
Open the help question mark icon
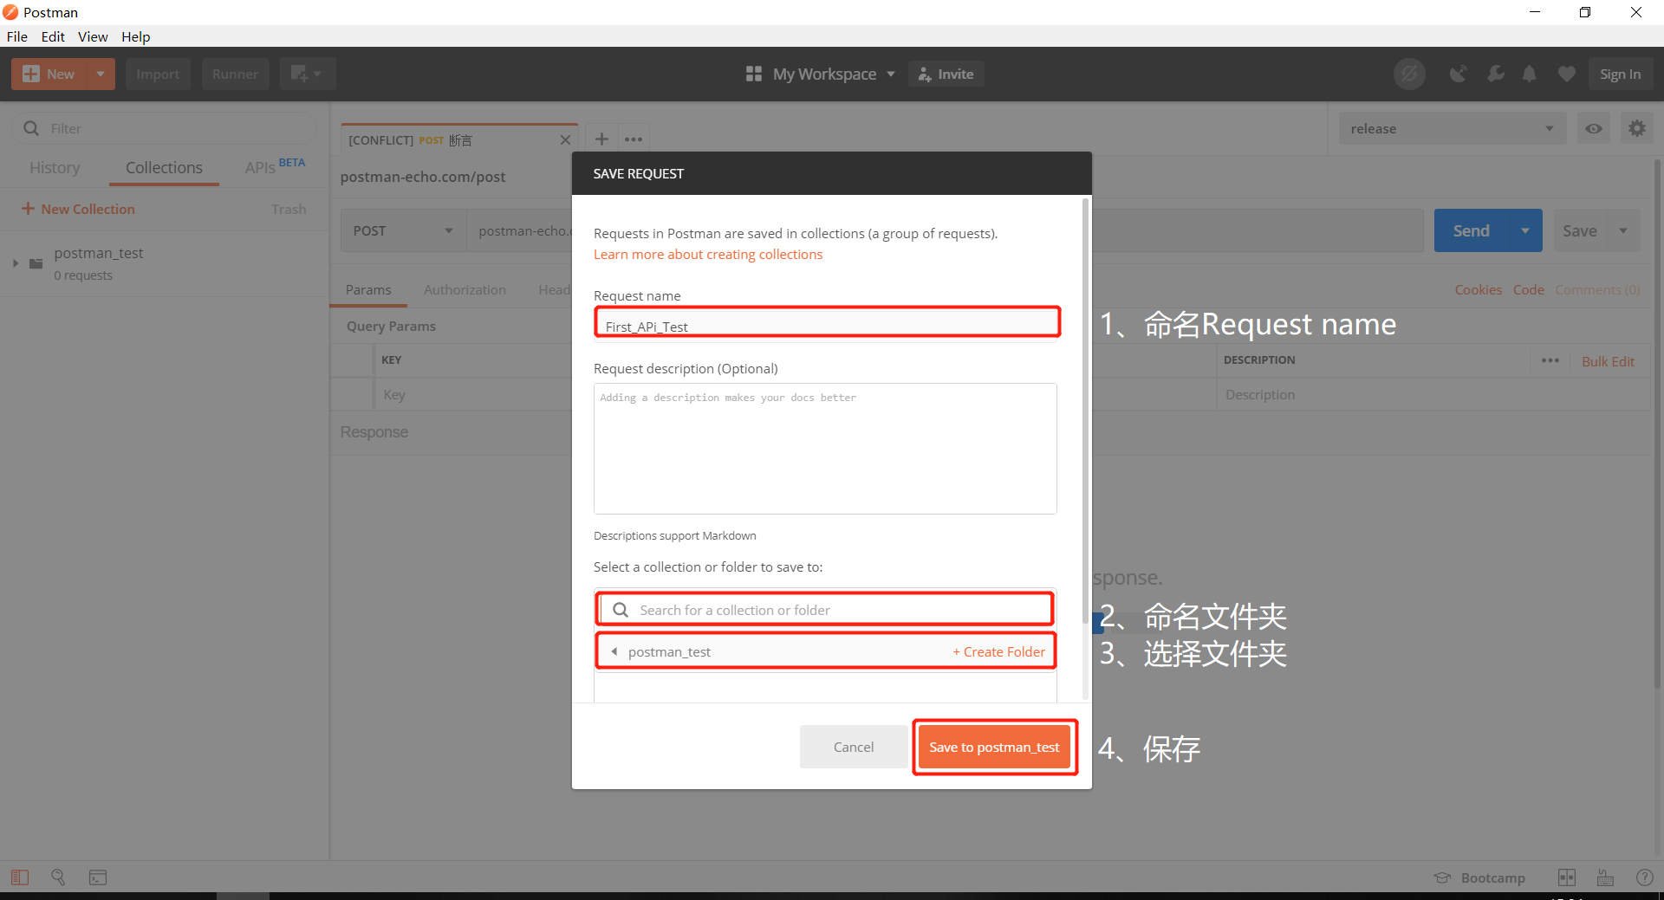[x=1644, y=877]
